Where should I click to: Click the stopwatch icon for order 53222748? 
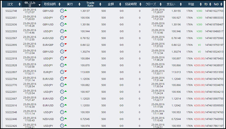click(62, 11)
